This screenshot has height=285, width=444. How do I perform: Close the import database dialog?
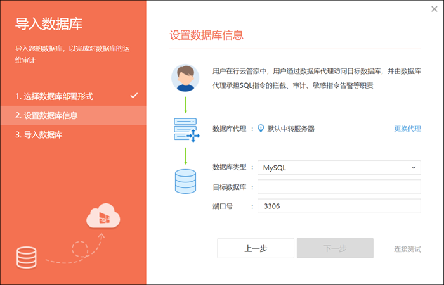click(434, 9)
